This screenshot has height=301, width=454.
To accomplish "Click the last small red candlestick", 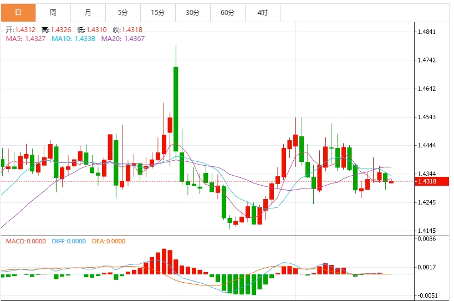I will [391, 182].
